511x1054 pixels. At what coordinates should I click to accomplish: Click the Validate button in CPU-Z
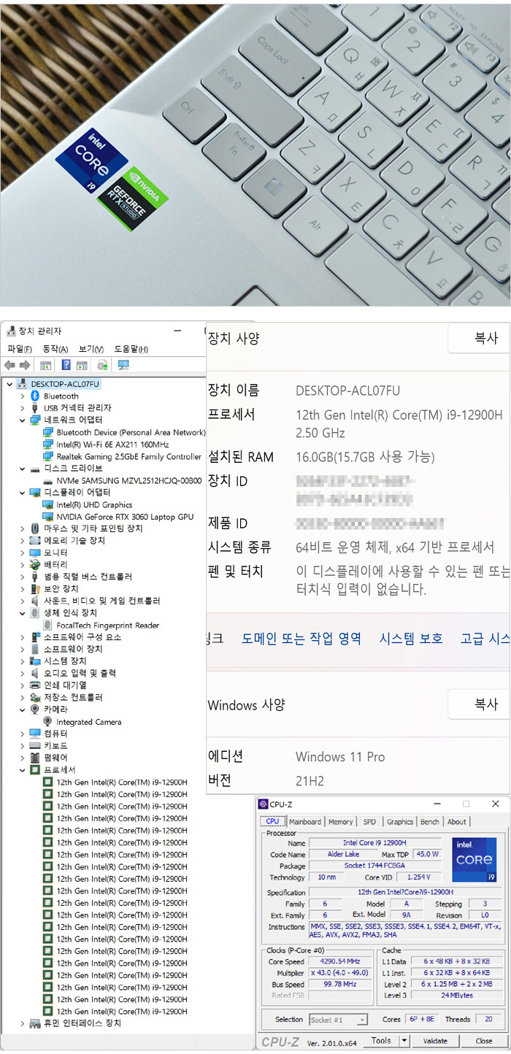click(x=436, y=1042)
